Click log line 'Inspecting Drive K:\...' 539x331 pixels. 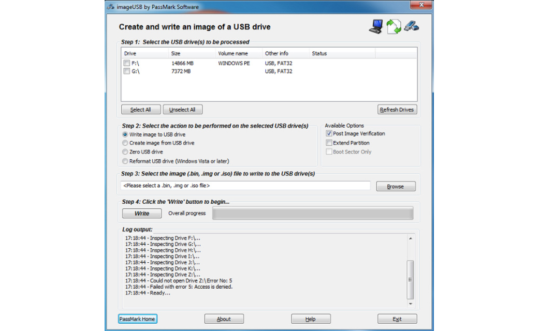(x=163, y=268)
